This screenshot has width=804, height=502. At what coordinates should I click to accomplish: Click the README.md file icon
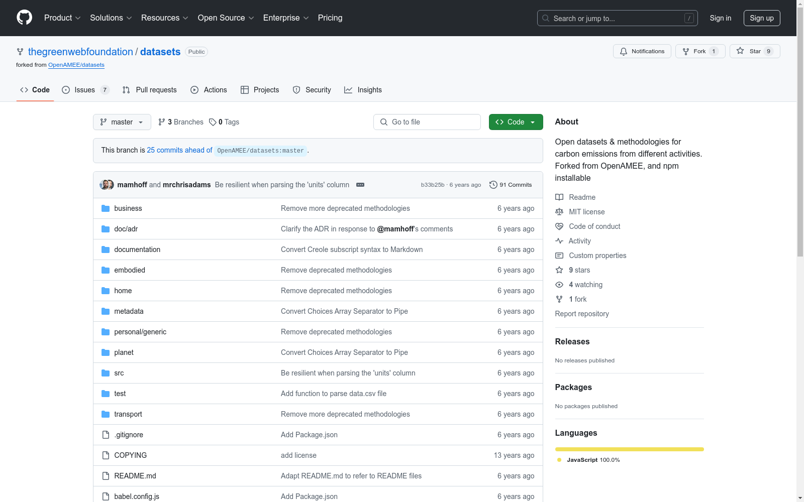click(x=106, y=476)
